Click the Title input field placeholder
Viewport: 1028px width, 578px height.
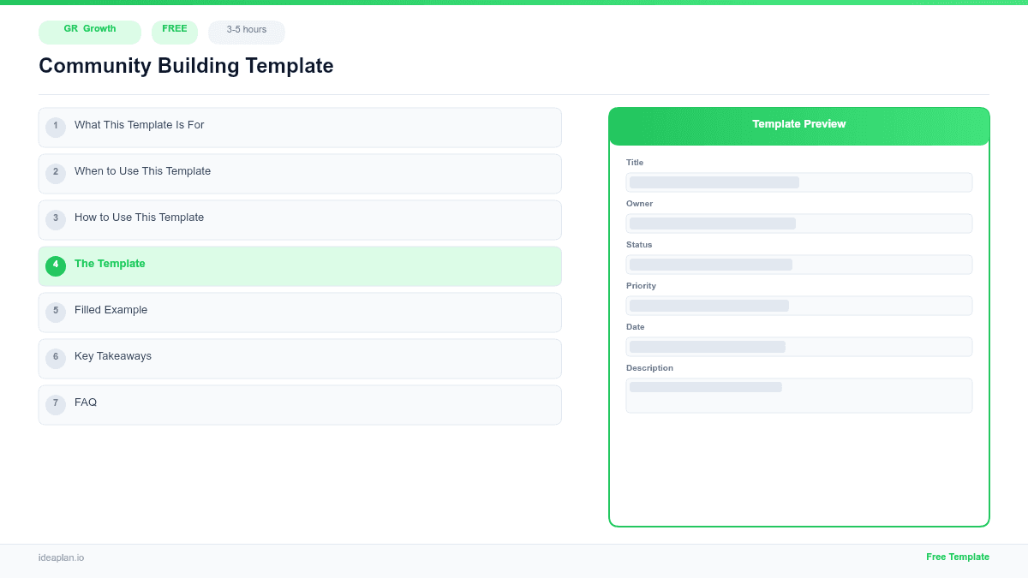tap(798, 182)
